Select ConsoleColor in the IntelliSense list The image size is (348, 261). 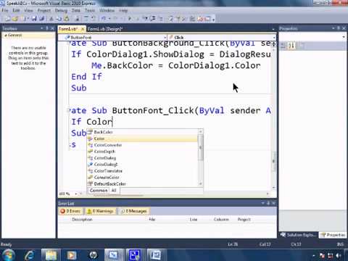point(143,178)
